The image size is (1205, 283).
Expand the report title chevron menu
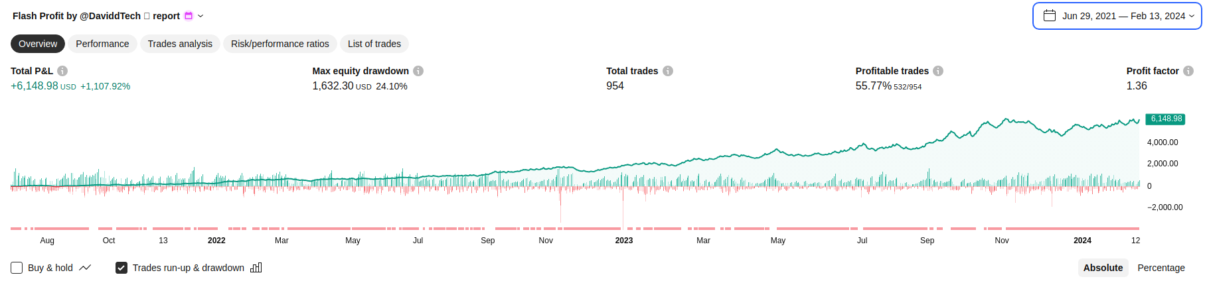click(x=201, y=16)
